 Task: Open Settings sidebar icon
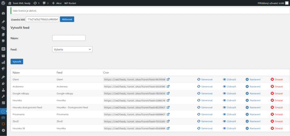3,102
